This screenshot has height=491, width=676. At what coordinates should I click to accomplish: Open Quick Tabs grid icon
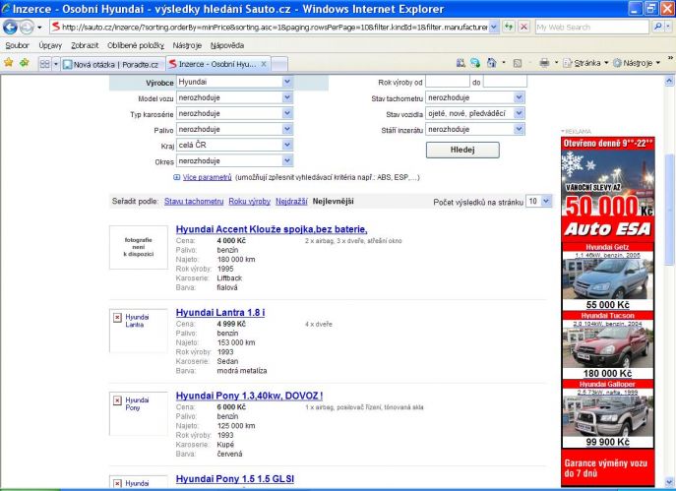coord(44,64)
